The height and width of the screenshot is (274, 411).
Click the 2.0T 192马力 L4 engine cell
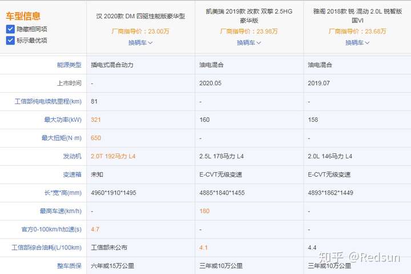pyautogui.click(x=113, y=156)
